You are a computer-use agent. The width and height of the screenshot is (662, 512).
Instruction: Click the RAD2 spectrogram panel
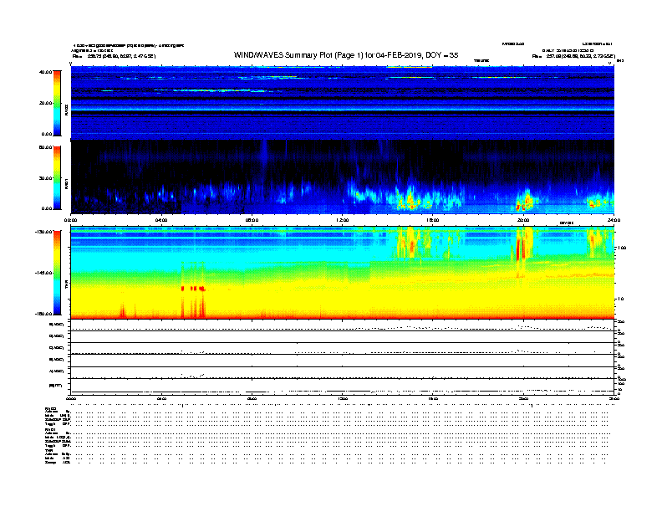click(342, 103)
